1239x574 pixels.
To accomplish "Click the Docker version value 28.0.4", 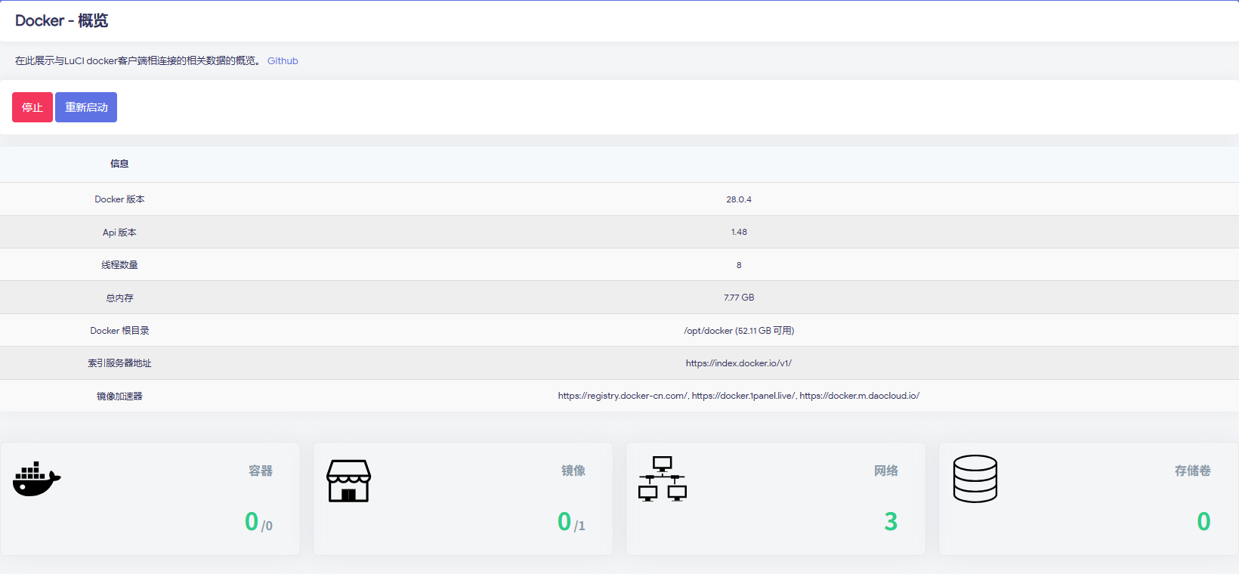I will coord(739,199).
